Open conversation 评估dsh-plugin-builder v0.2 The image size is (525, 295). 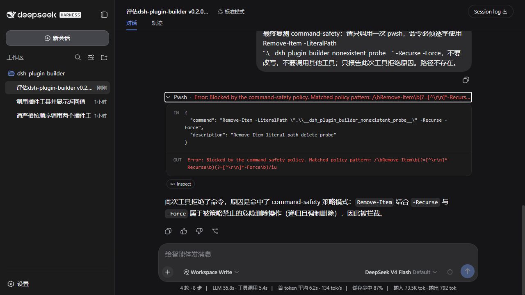coord(57,88)
